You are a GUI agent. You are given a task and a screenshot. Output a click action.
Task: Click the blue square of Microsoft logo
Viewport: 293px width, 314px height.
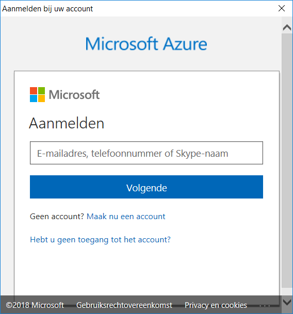(x=34, y=98)
